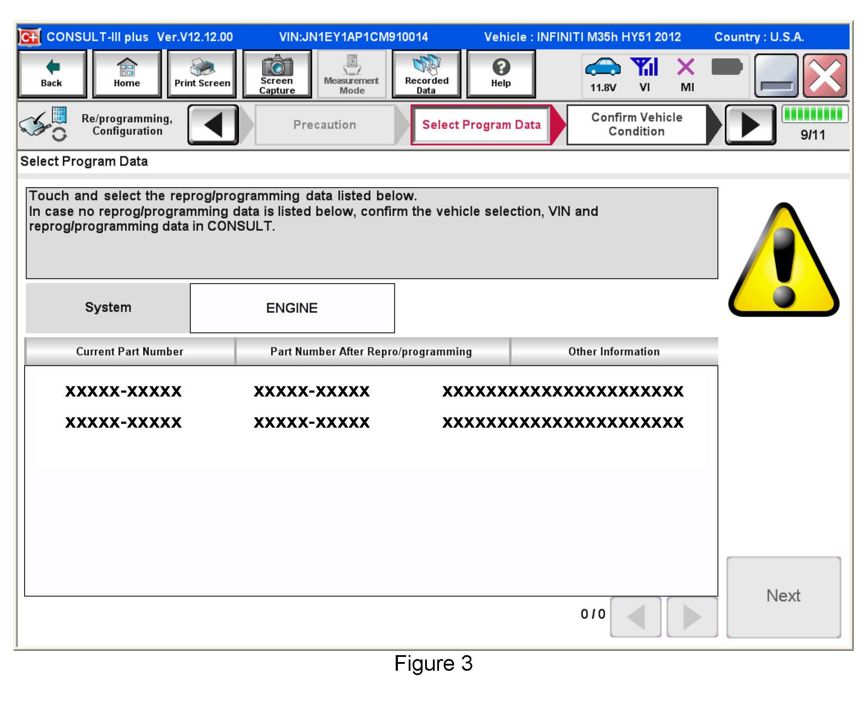868x701 pixels.
Task: Click the Vehicle INFINITI M35h title text
Action: pyautogui.click(x=582, y=37)
